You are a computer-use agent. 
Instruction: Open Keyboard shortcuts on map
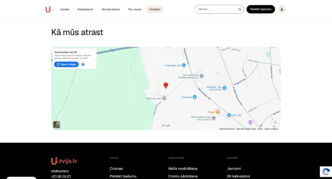pyautogui.click(x=227, y=129)
